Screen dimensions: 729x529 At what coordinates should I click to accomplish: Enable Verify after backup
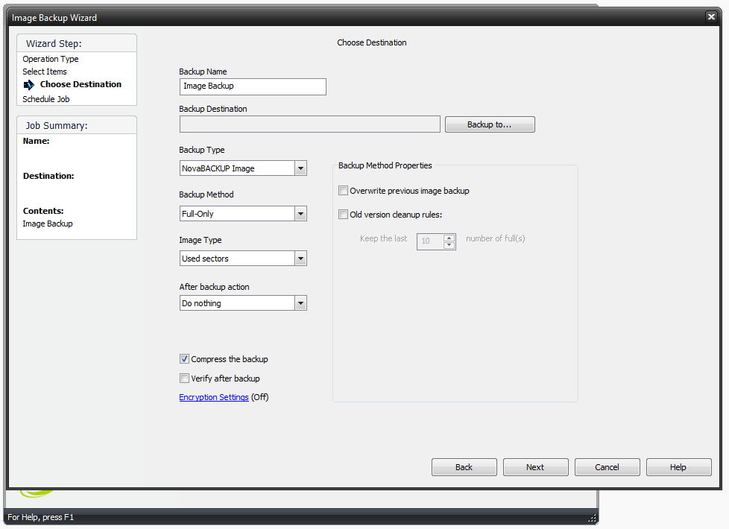[184, 378]
